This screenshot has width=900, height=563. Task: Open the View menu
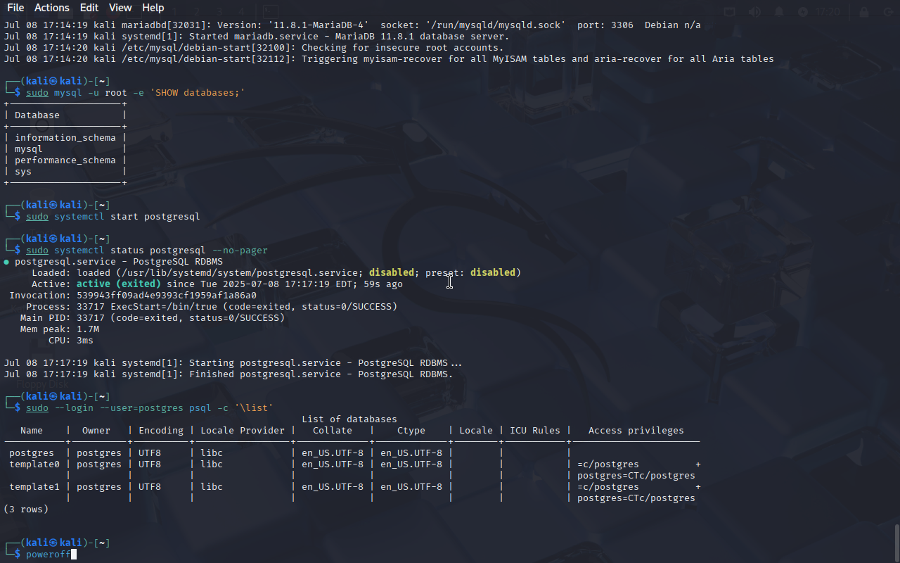[120, 8]
